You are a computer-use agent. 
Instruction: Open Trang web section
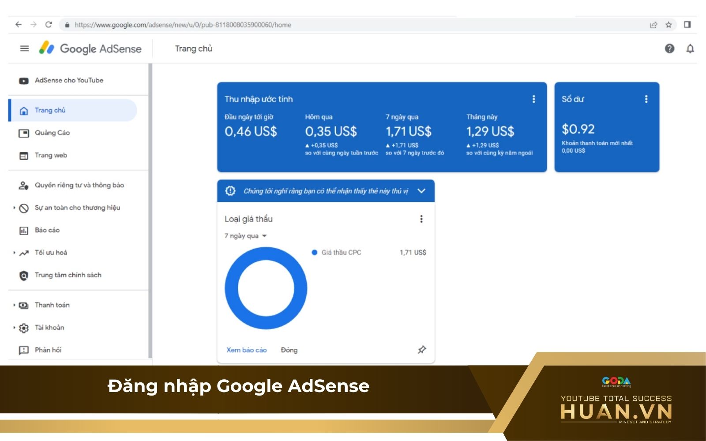point(51,155)
